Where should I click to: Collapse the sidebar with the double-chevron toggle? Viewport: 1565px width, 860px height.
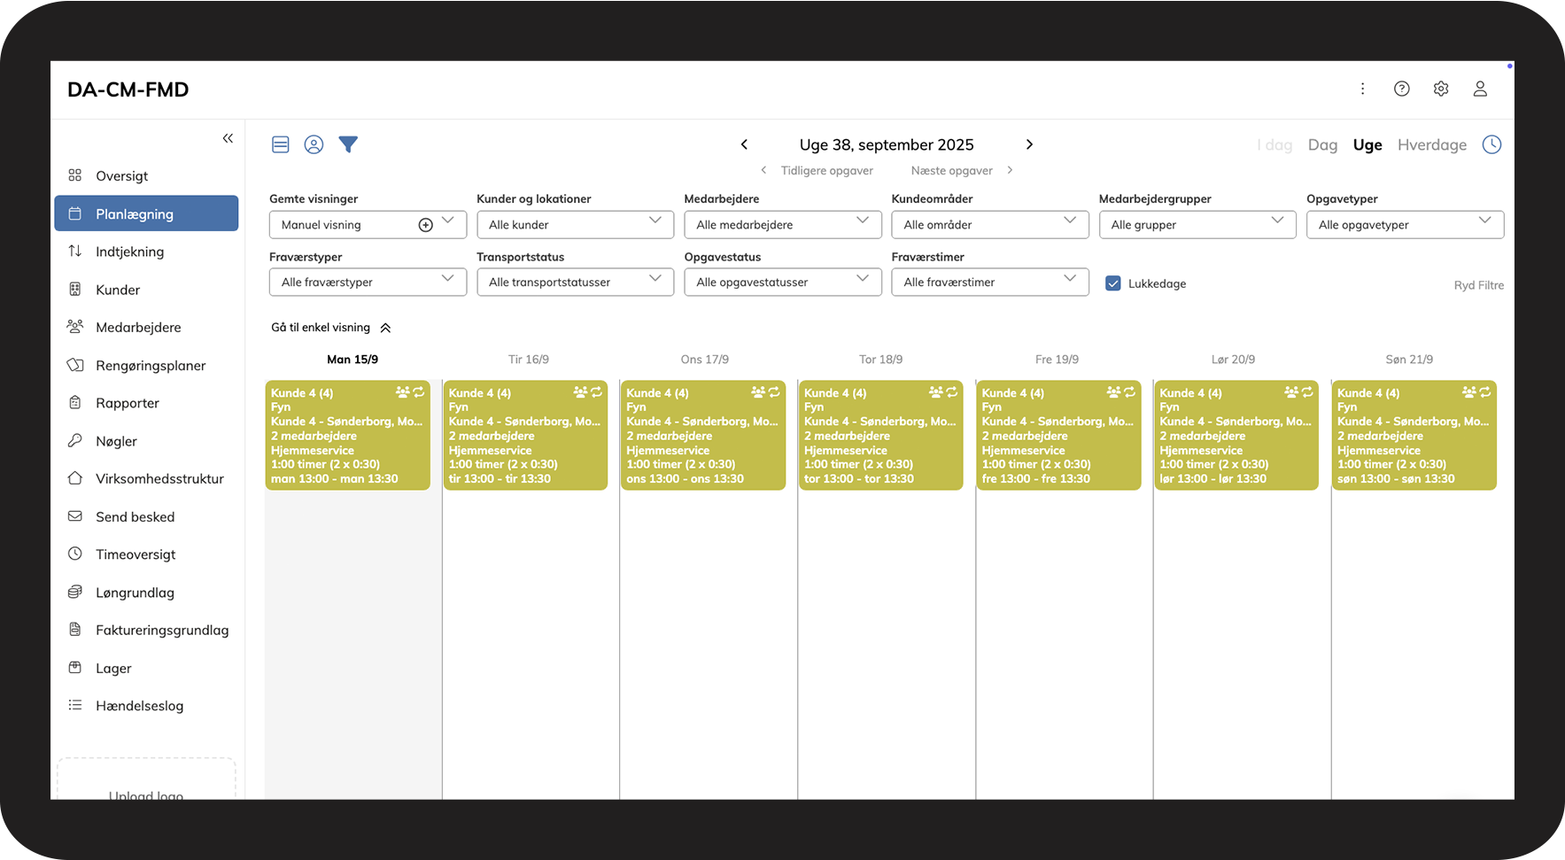[228, 138]
